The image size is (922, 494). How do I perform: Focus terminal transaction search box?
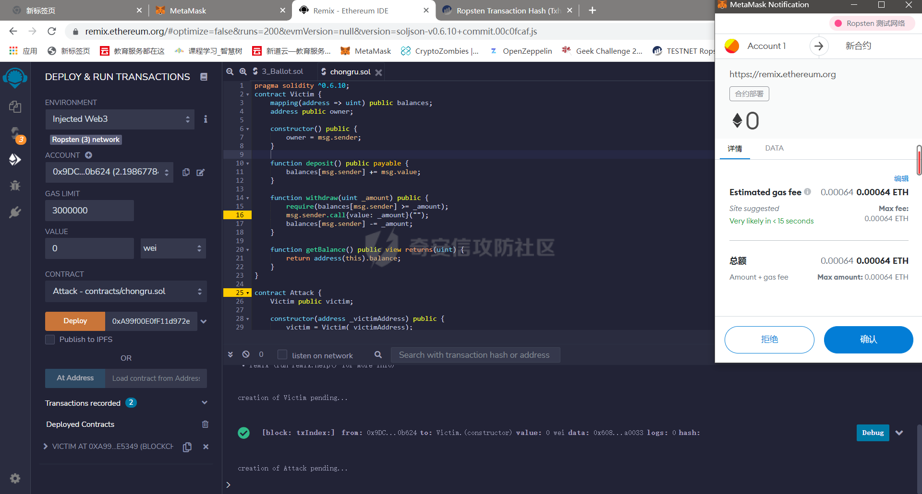coord(475,355)
